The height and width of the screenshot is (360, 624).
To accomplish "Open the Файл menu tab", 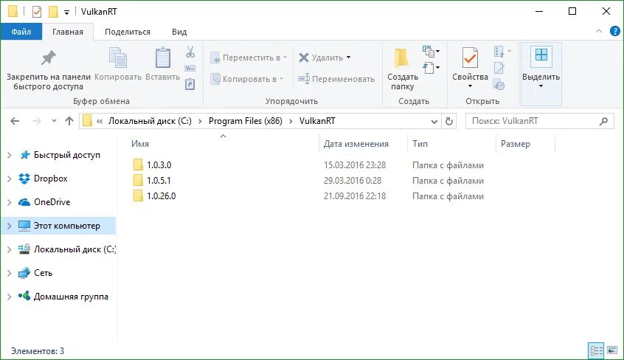I will pyautogui.click(x=21, y=32).
